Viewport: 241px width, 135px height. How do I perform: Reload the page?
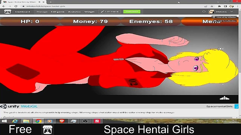(16, 6)
